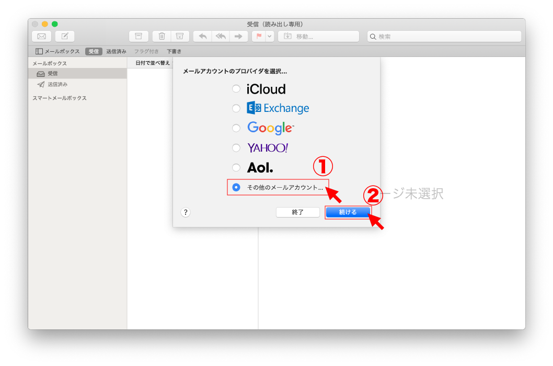Viewport: 553px width, 366px height.
Task: Choose the その他のメールアカウント radio option
Action: [236, 187]
